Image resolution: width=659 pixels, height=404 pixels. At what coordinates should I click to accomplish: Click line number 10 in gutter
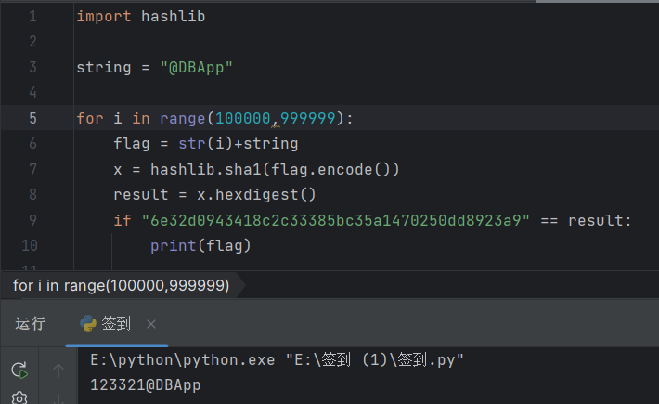[30, 245]
